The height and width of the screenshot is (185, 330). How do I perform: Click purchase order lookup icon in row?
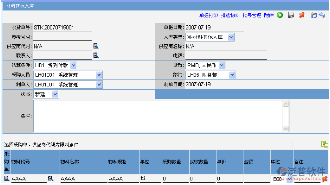[7, 178]
